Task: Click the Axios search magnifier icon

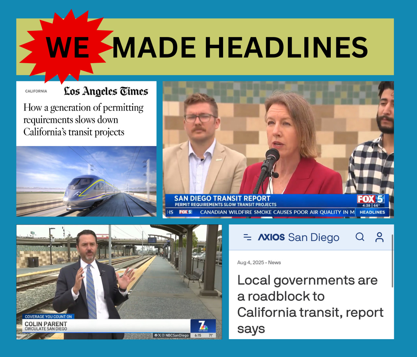Action: pyautogui.click(x=360, y=237)
